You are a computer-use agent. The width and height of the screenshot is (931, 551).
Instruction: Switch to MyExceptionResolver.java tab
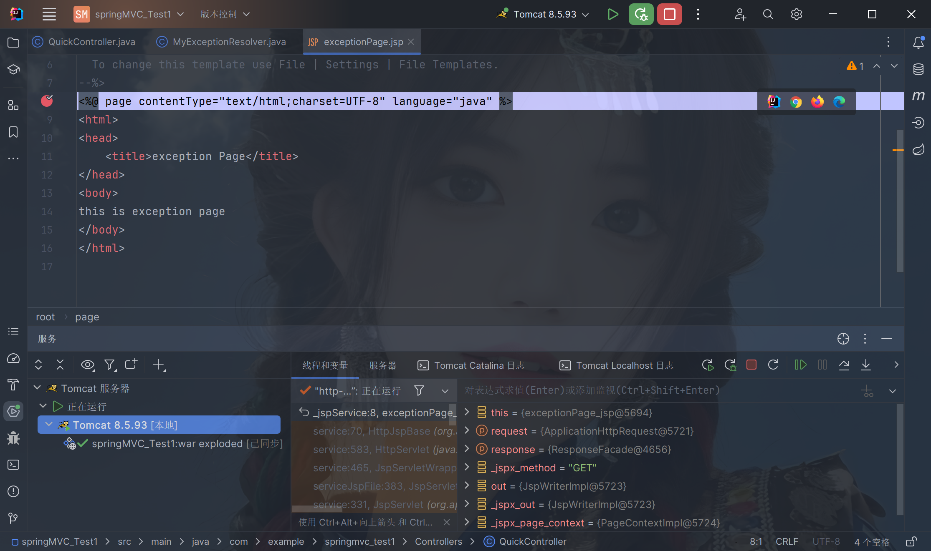(229, 42)
